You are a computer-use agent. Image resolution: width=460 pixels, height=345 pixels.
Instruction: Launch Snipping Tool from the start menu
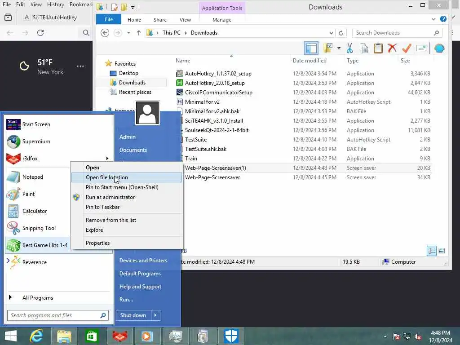pos(38,228)
